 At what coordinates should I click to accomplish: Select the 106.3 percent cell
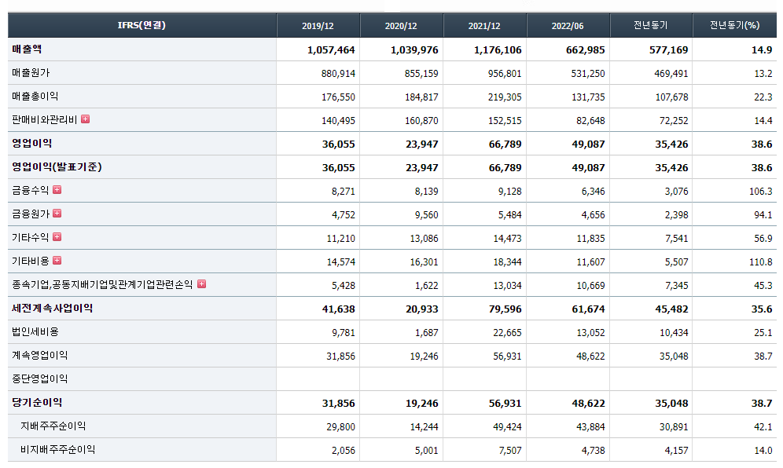761,191
